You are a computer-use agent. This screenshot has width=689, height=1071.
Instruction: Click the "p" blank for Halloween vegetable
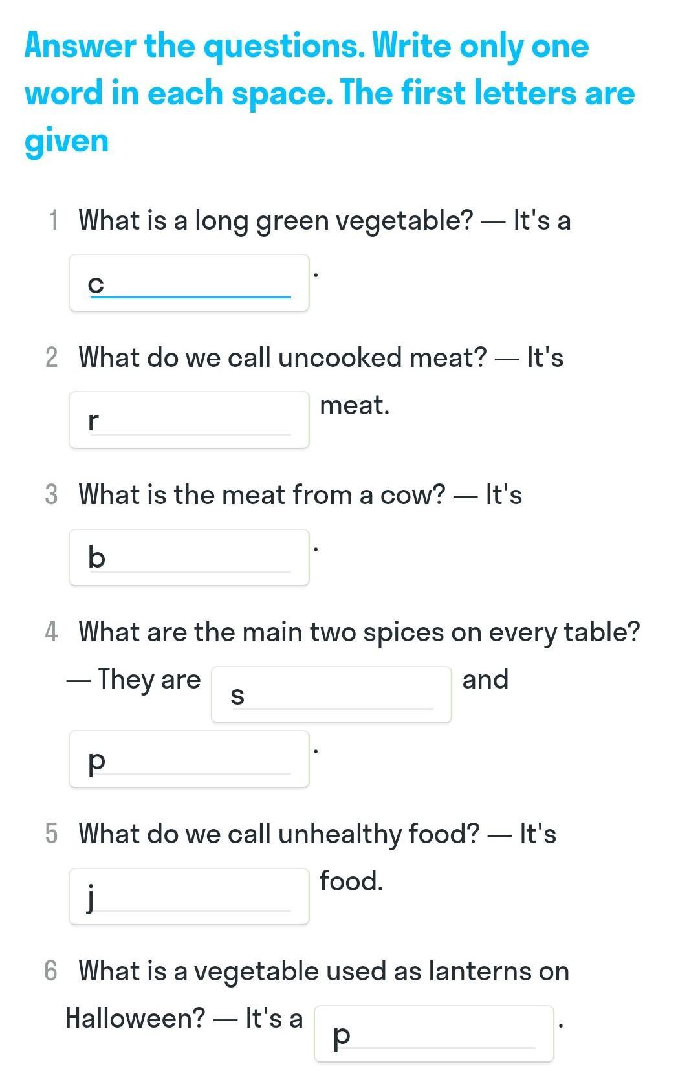coord(433,1033)
